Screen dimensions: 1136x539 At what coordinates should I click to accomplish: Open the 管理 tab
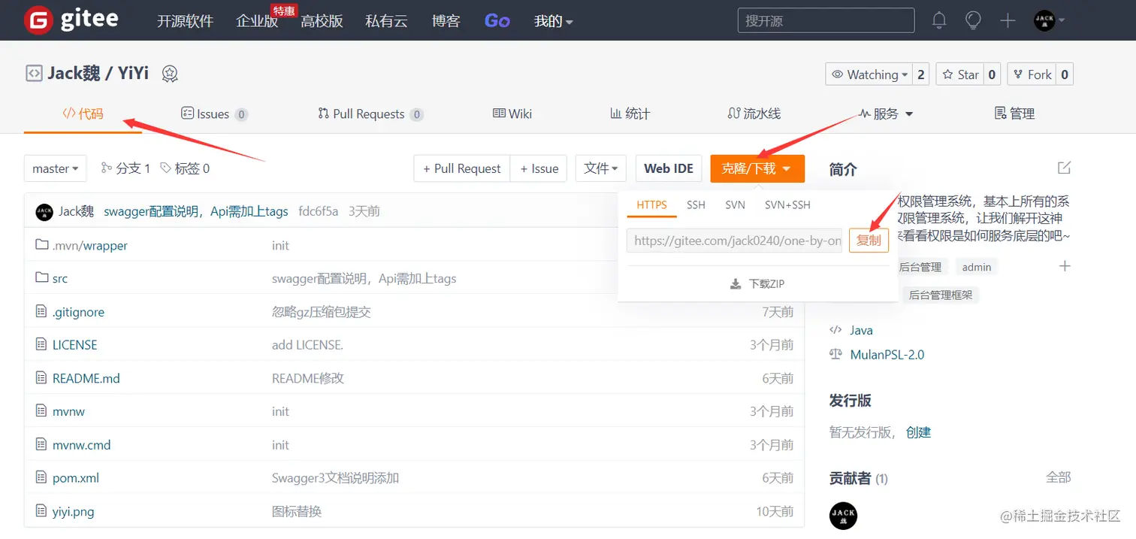pyautogui.click(x=1014, y=114)
